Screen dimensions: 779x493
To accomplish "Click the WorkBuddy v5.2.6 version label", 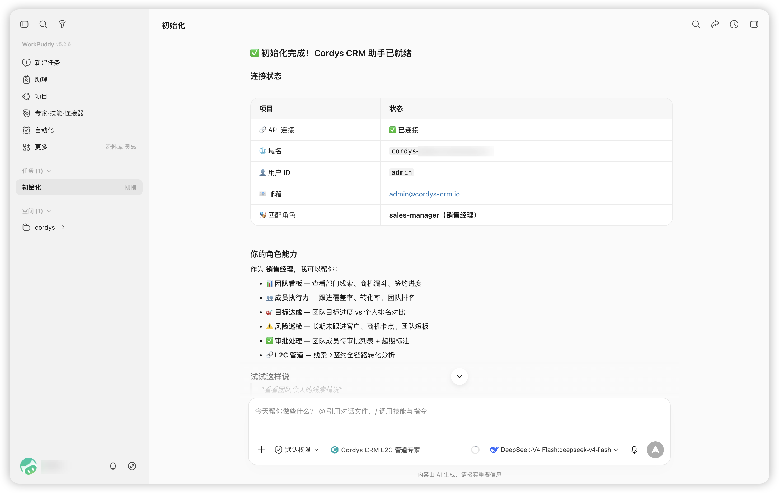I will click(46, 44).
